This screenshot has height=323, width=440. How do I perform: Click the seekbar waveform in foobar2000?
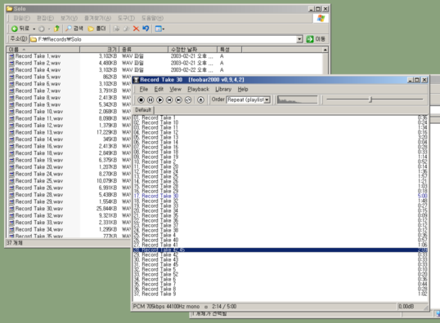coord(298,100)
